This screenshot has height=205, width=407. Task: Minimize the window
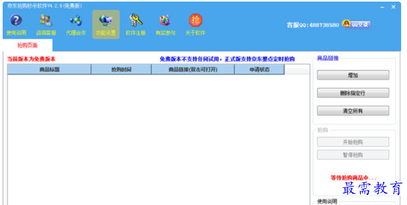pyautogui.click(x=382, y=7)
